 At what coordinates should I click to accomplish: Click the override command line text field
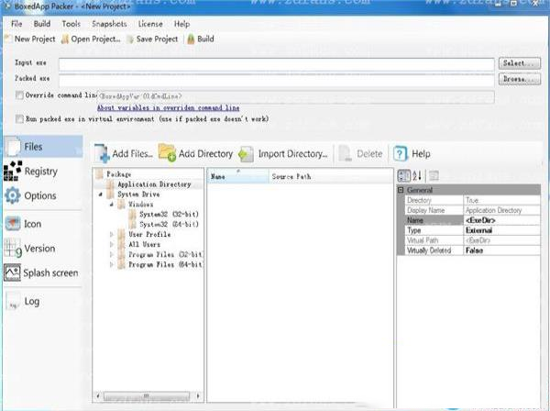(296, 96)
